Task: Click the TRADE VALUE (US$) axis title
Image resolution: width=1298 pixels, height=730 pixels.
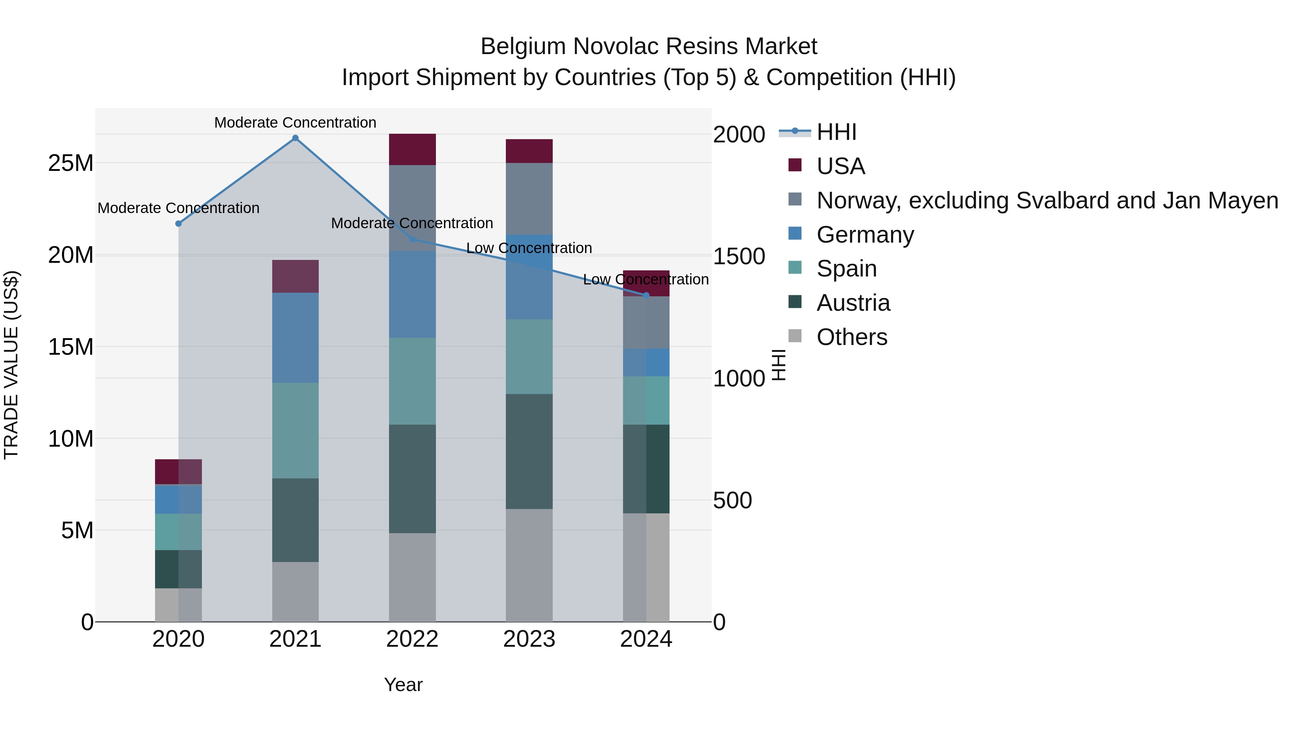Action: pyautogui.click(x=11, y=365)
